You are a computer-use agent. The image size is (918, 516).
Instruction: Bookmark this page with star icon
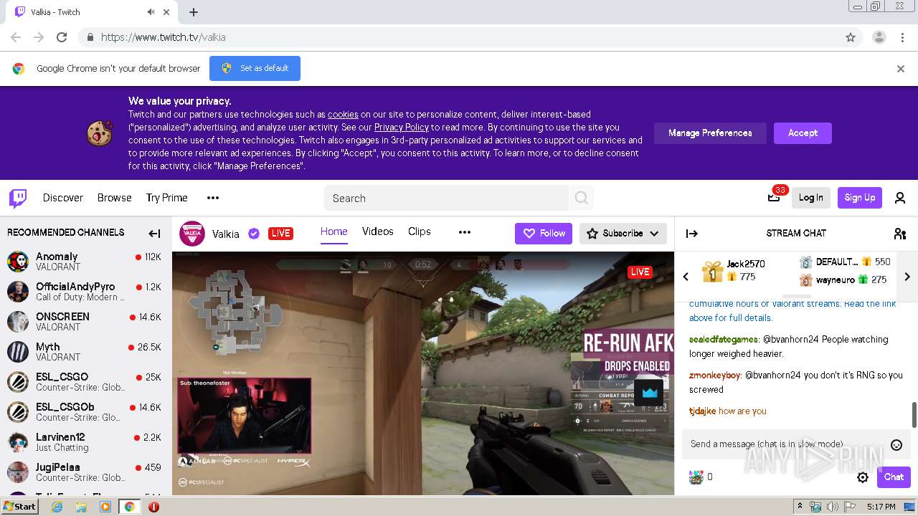tap(851, 37)
